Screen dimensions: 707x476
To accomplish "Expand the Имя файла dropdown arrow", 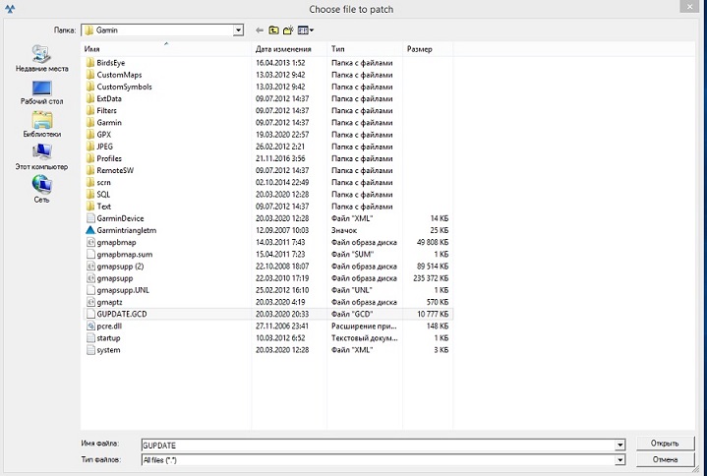I will [619, 445].
